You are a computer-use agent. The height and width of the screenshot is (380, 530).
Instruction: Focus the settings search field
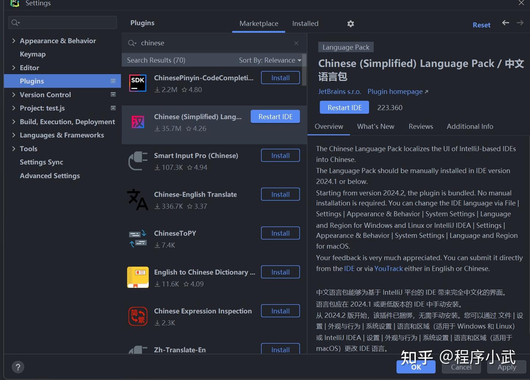[x=63, y=23]
